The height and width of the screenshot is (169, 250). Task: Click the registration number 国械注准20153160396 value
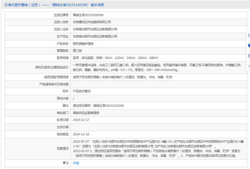point(88,15)
